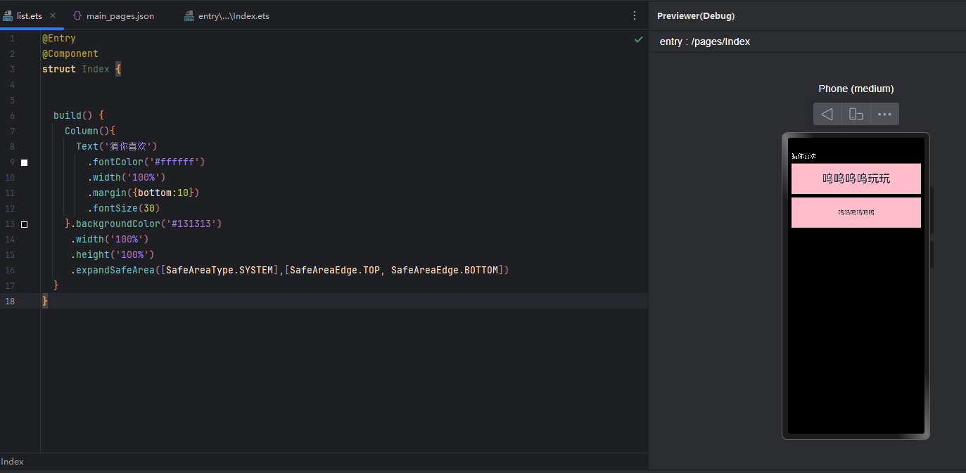Open the editor tabs vertical ellipsis menu
The height and width of the screenshot is (473, 966).
coord(634,15)
